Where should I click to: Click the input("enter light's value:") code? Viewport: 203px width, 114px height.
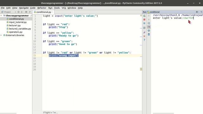76,16
